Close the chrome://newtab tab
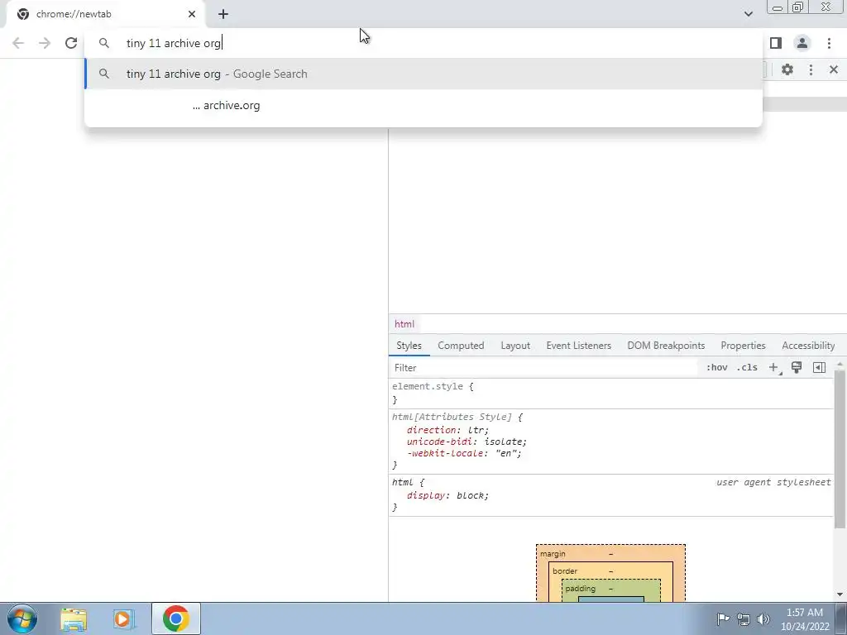Screen dimensions: 847x635 pos(192,14)
